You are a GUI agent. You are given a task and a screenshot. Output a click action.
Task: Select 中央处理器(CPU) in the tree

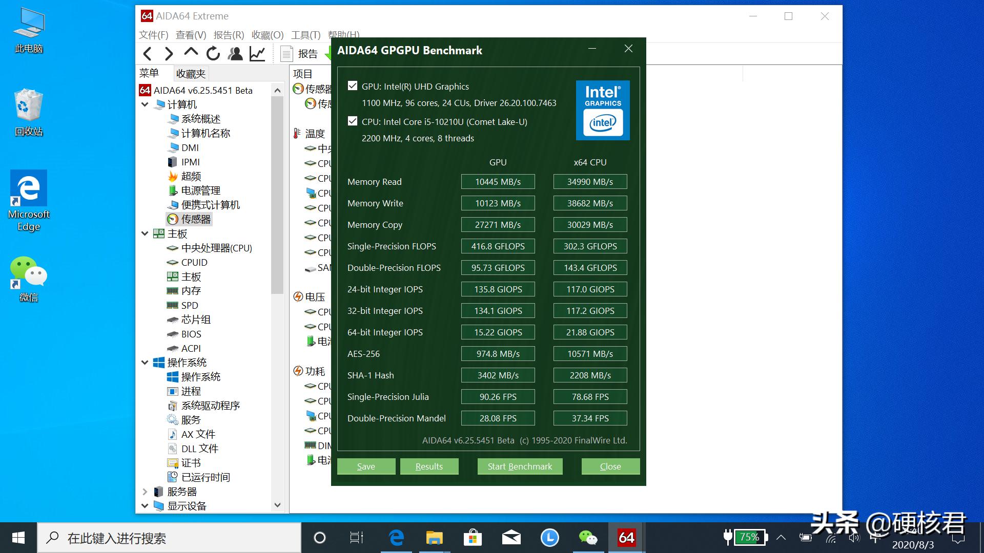point(216,248)
